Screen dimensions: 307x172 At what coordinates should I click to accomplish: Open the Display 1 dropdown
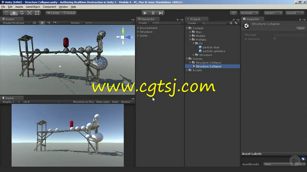(11, 102)
